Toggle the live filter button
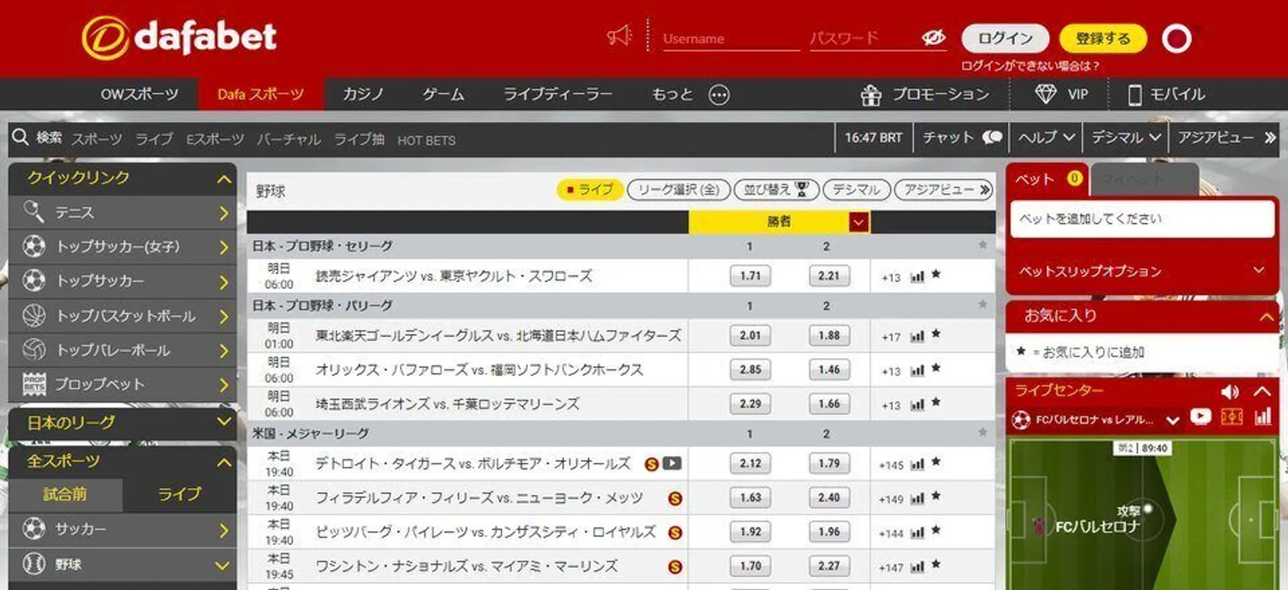This screenshot has height=590, width=1288. click(590, 190)
